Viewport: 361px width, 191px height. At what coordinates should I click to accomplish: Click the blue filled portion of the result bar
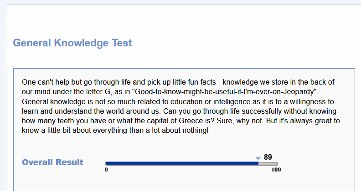182,163
